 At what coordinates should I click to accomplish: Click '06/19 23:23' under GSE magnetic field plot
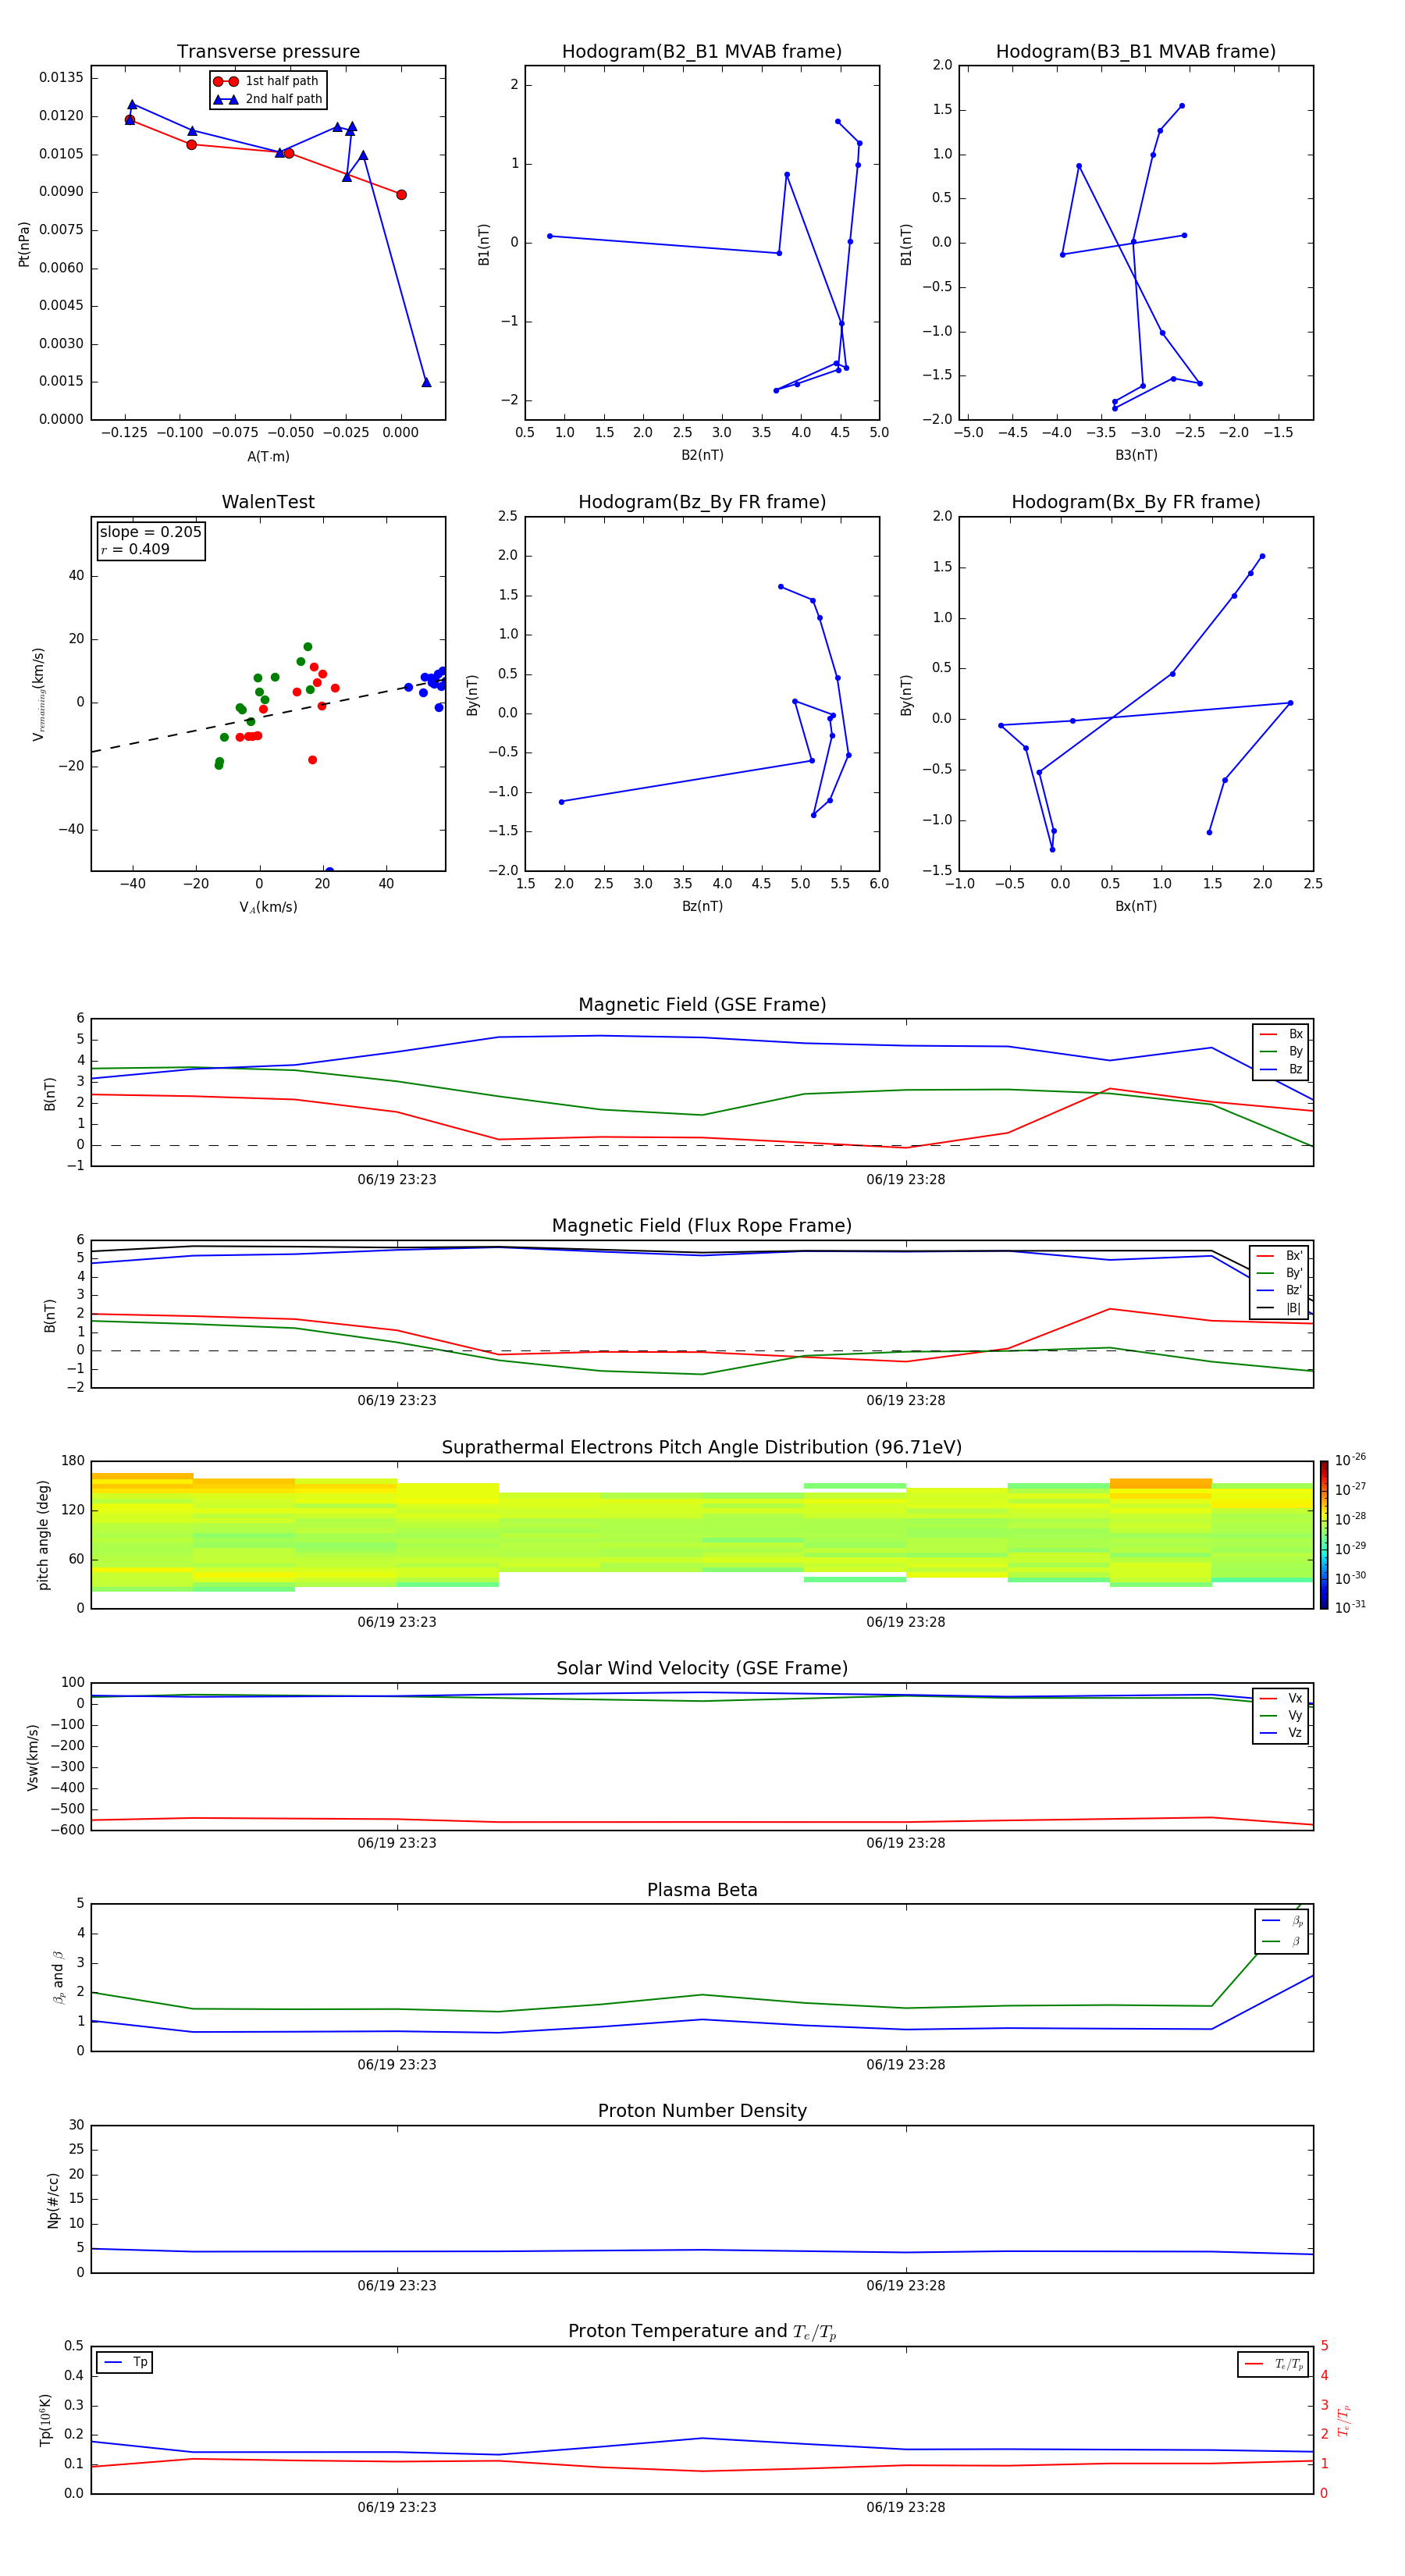(x=397, y=1180)
